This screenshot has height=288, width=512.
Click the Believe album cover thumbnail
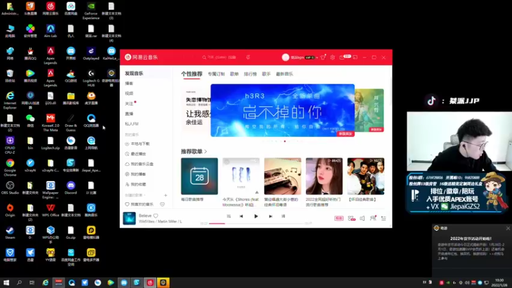click(129, 218)
